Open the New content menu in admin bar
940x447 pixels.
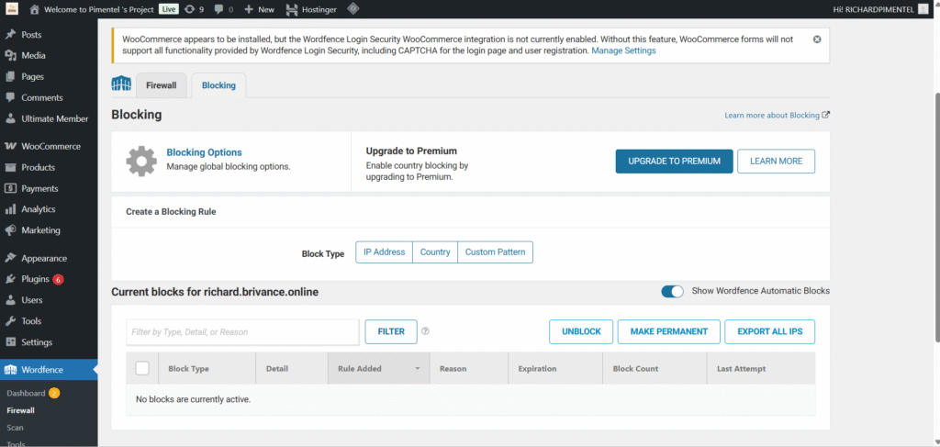tap(260, 9)
